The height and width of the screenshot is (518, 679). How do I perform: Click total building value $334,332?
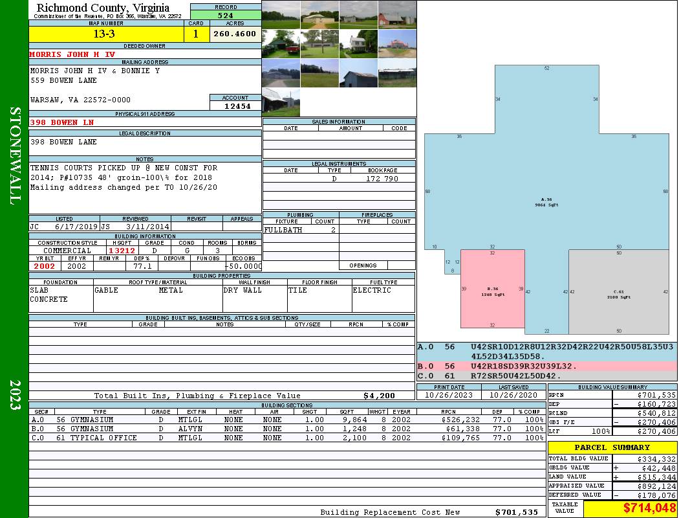pos(656,459)
